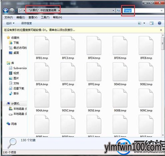Image resolution: width=165 pixels, height=156 pixels.
Task: Clear the *.tmp search box
Action: pos(162,11)
